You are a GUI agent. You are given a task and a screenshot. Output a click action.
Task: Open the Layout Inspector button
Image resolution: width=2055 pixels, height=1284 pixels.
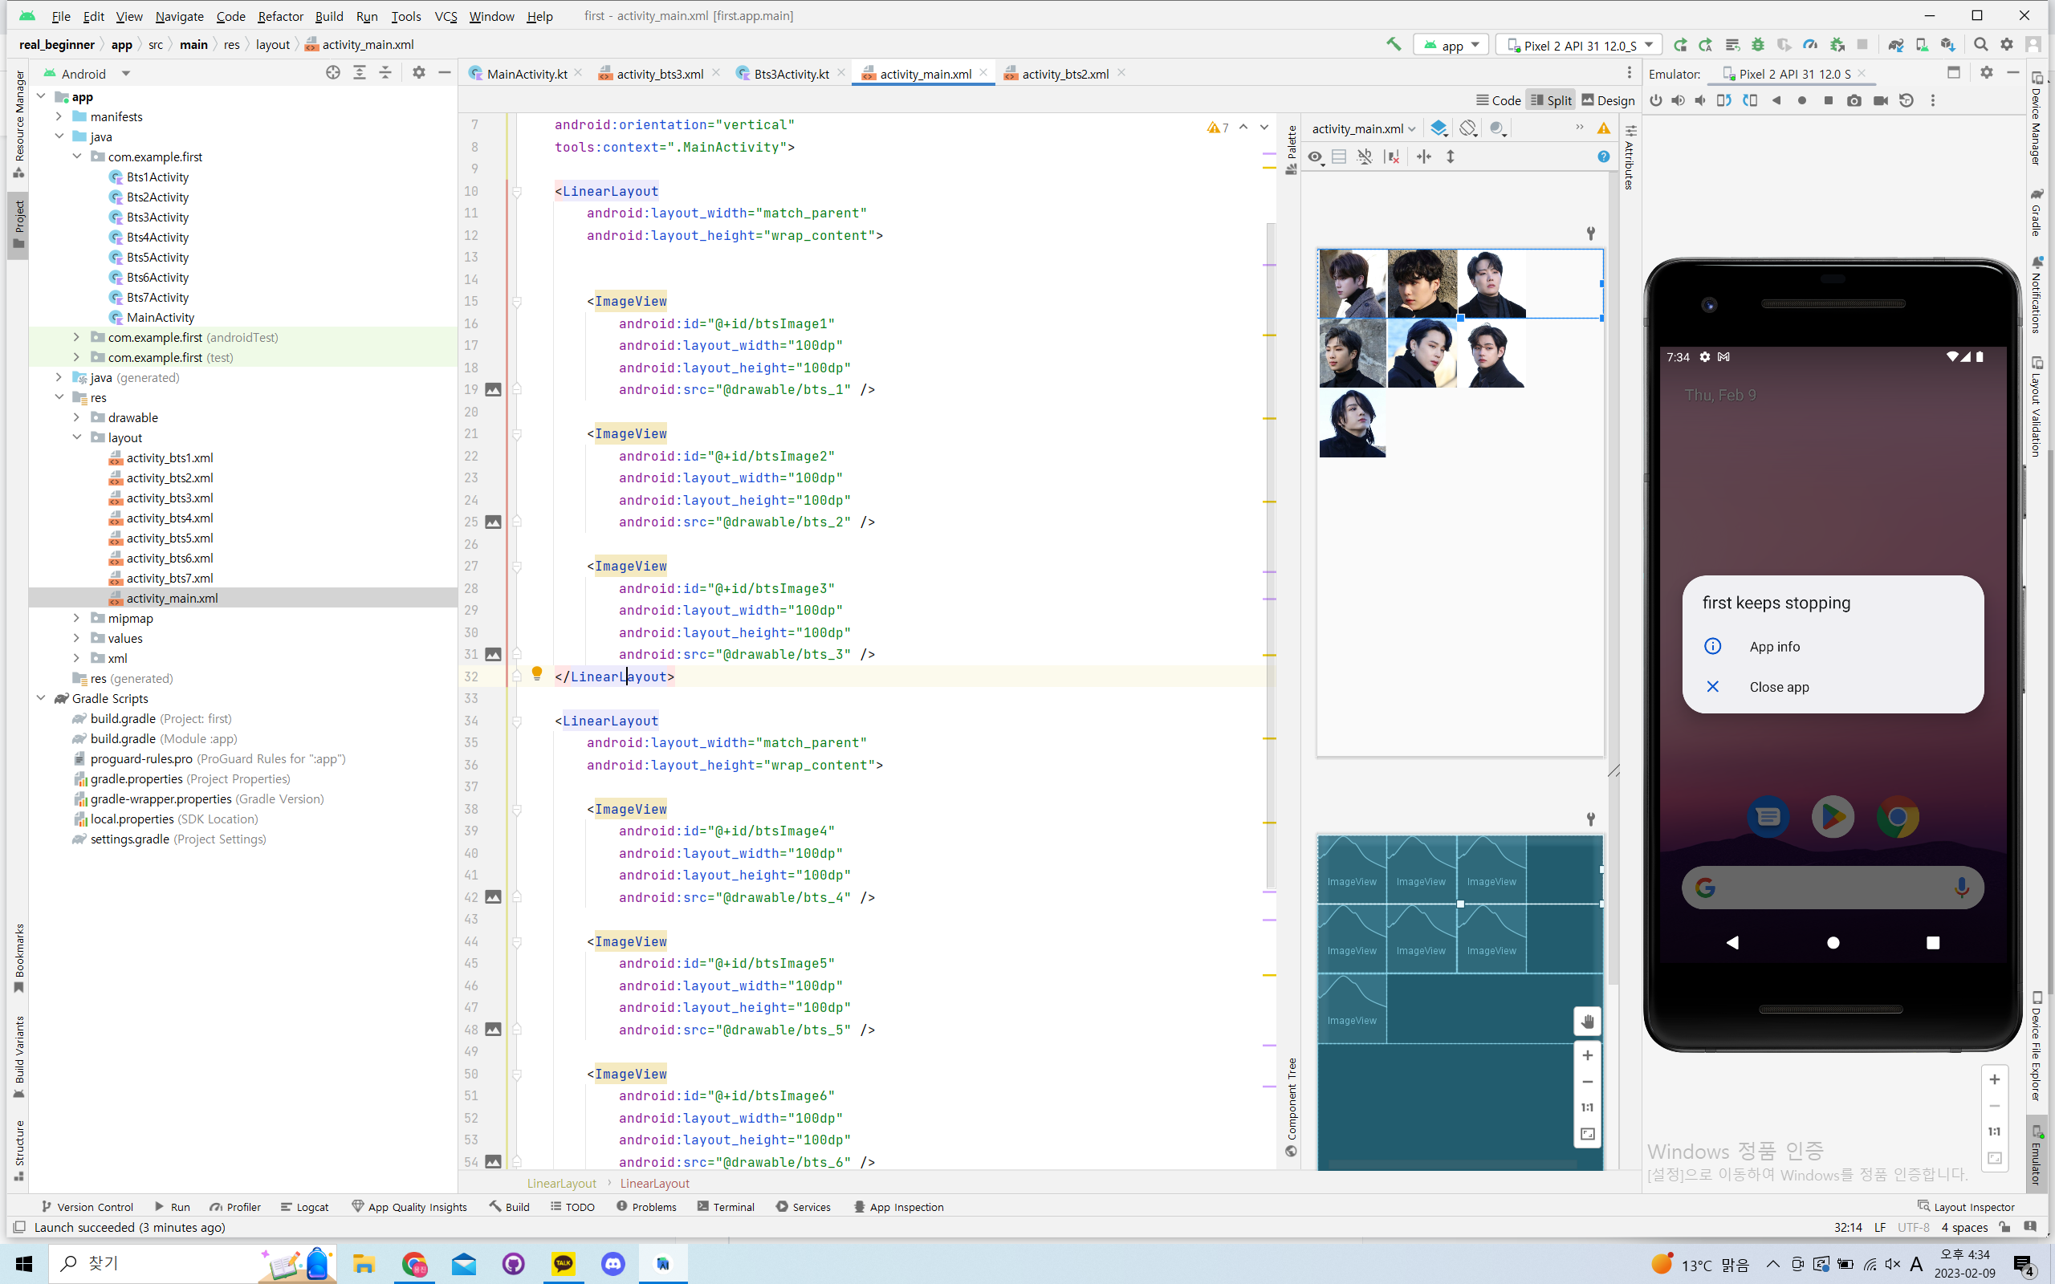click(x=1966, y=1207)
